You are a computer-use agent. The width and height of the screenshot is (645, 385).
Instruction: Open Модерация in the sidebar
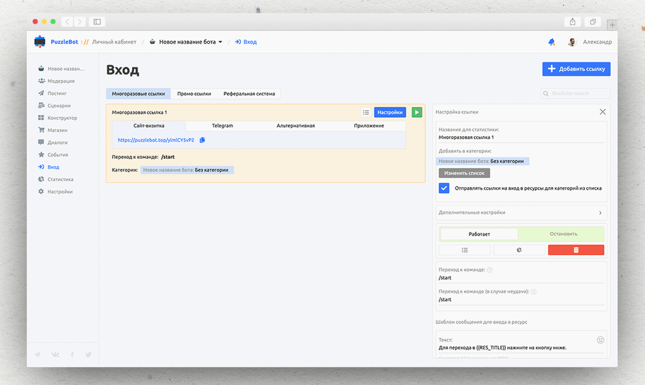56,81
